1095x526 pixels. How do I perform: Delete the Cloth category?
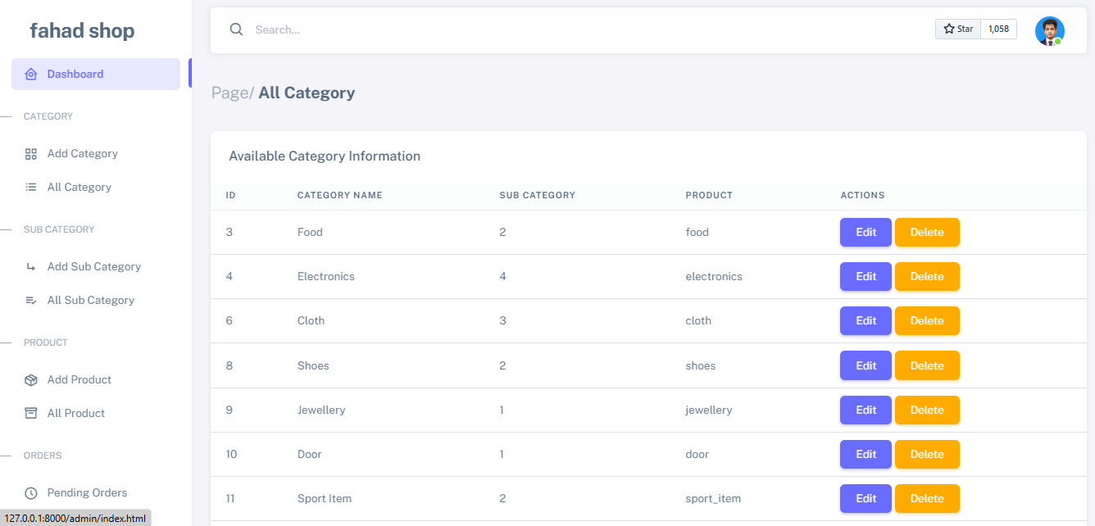(927, 320)
